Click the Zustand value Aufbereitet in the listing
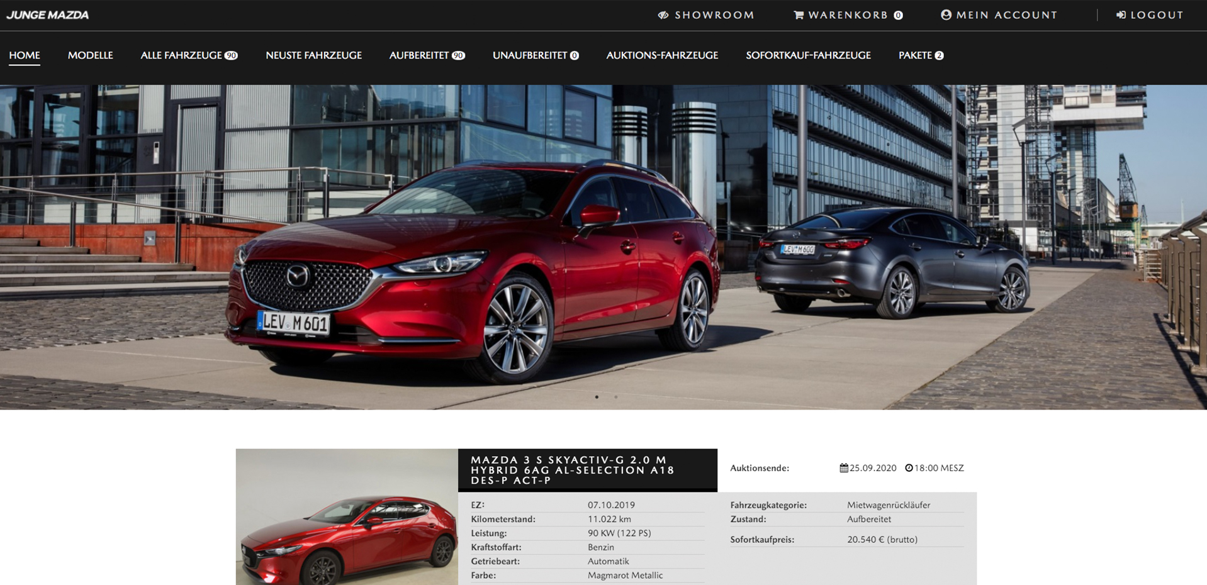Image resolution: width=1207 pixels, height=585 pixels. click(x=869, y=519)
